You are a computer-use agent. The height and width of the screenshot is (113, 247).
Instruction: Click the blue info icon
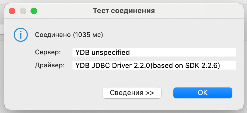point(20,35)
